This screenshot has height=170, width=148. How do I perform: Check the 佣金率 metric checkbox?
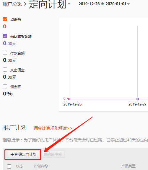(x=5, y=86)
